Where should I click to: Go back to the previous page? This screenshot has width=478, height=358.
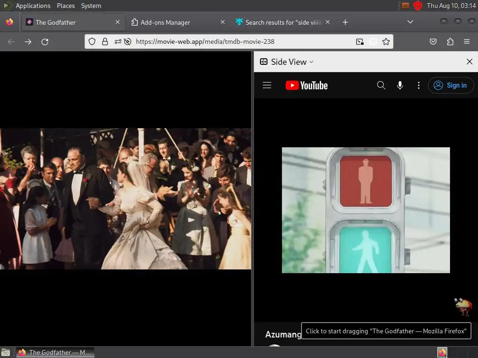pyautogui.click(x=11, y=41)
